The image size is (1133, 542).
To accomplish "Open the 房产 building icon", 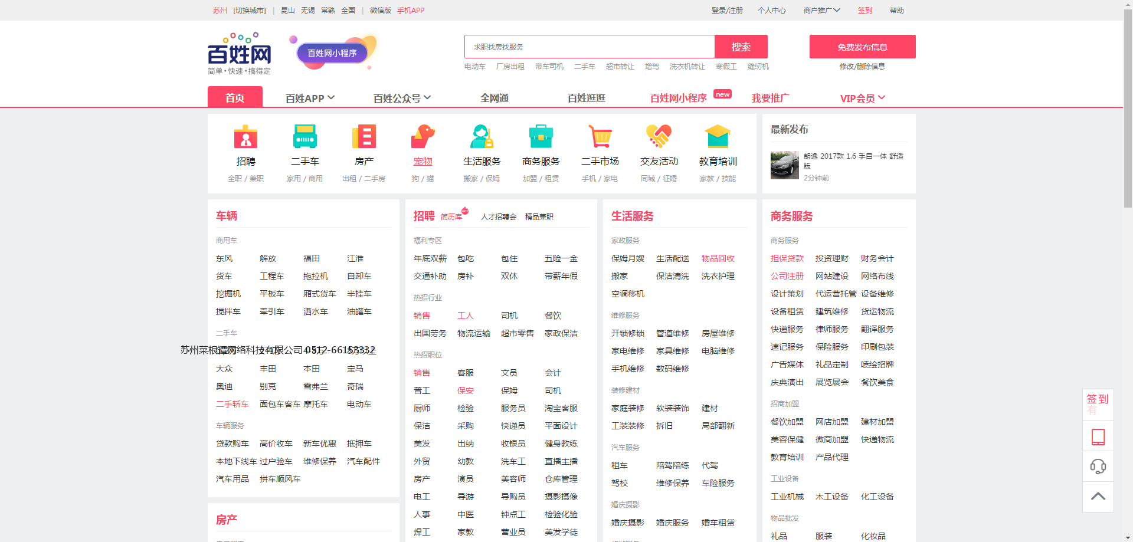I will (364, 137).
